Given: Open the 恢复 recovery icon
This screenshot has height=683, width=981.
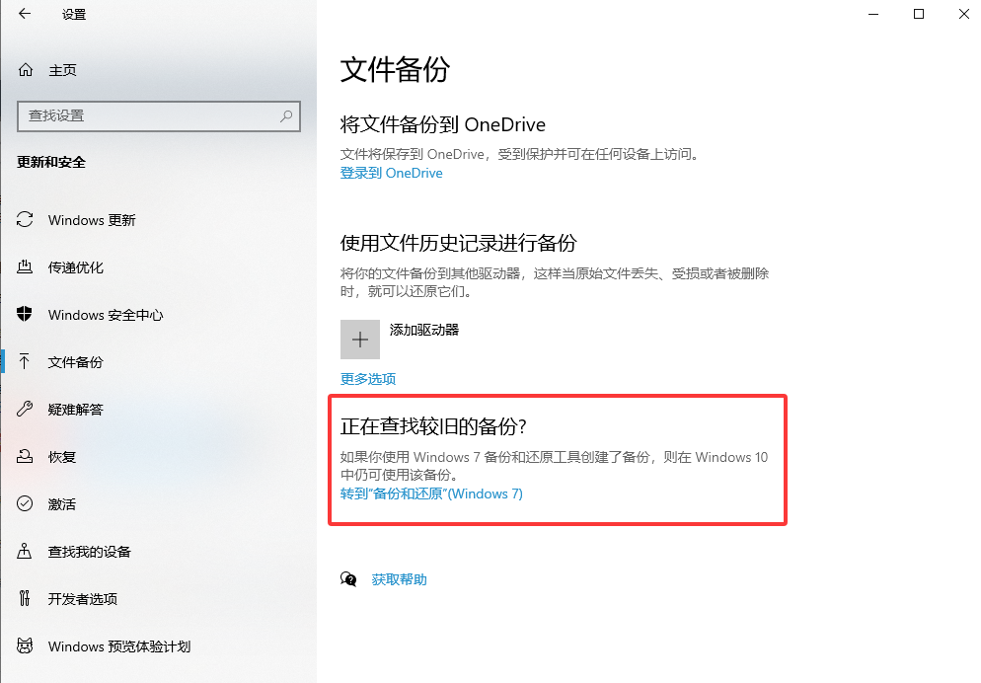Looking at the screenshot, I should pos(25,456).
